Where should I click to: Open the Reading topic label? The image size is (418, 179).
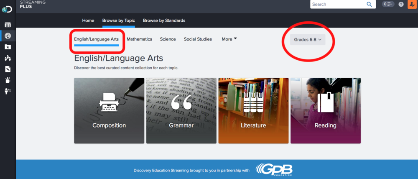pos(326,125)
